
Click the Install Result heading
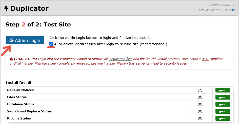pyautogui.click(x=18, y=83)
